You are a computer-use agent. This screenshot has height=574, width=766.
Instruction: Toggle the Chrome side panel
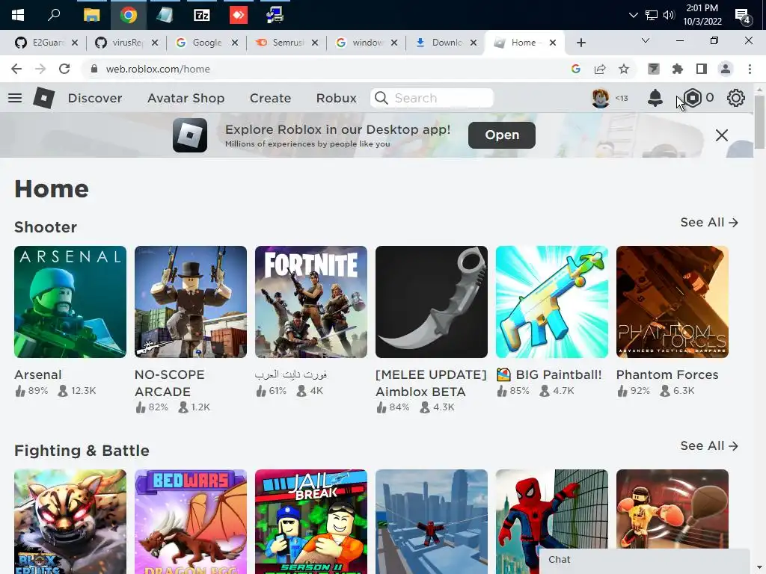[x=702, y=69]
